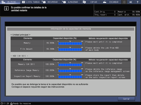Click the Cerrar button
Screen dimensions: 141x105
click(126, 99)
